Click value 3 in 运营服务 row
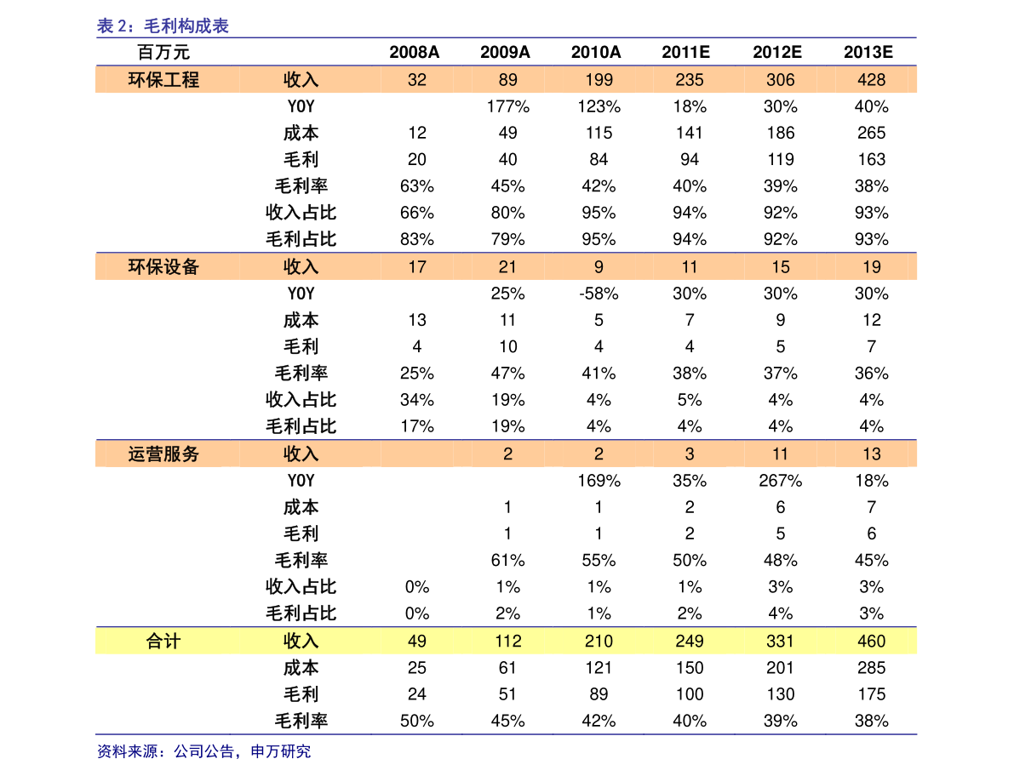 click(x=689, y=454)
